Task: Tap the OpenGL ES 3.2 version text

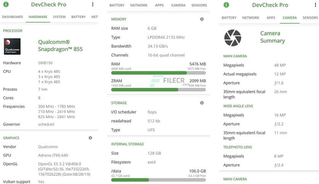Action: 64,169
